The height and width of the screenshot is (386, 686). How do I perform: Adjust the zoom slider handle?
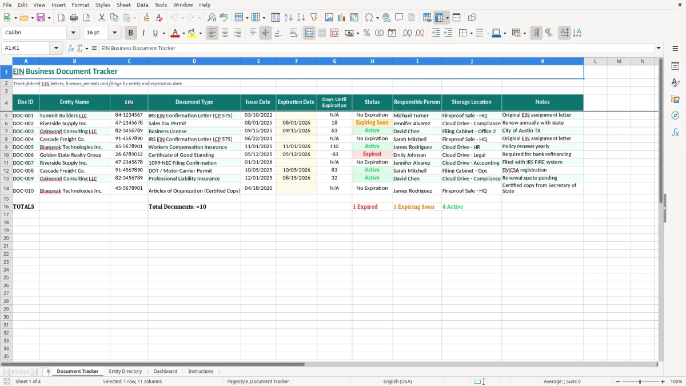tap(640, 381)
